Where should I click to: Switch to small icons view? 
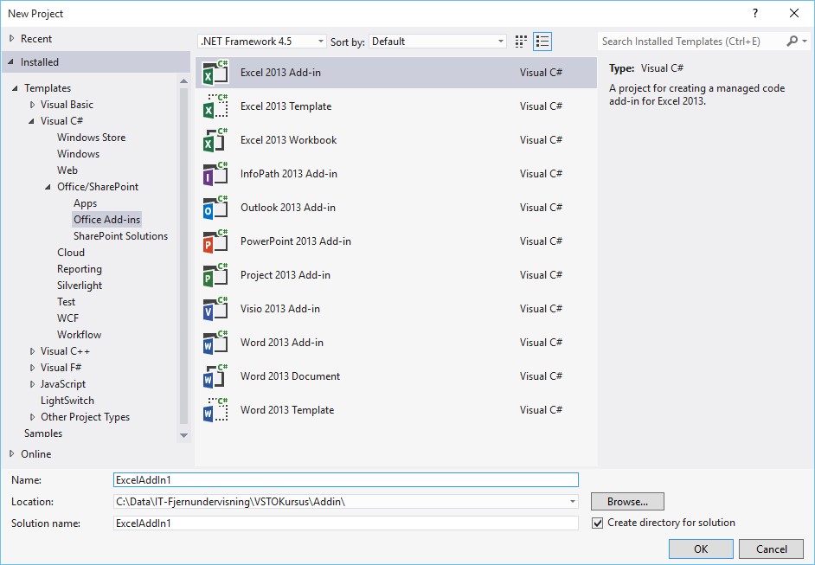(521, 42)
